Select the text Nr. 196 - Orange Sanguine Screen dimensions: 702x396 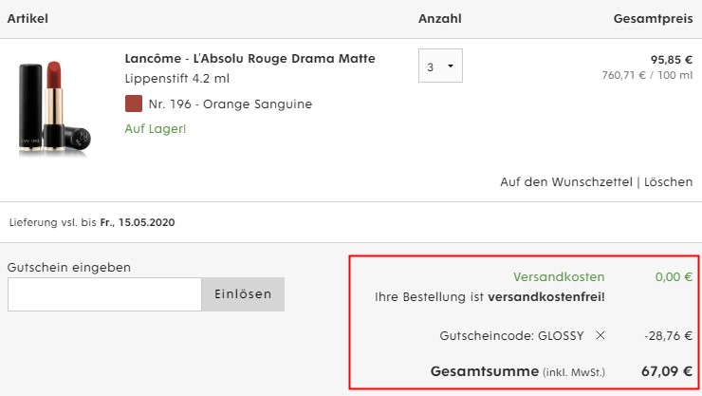point(231,104)
